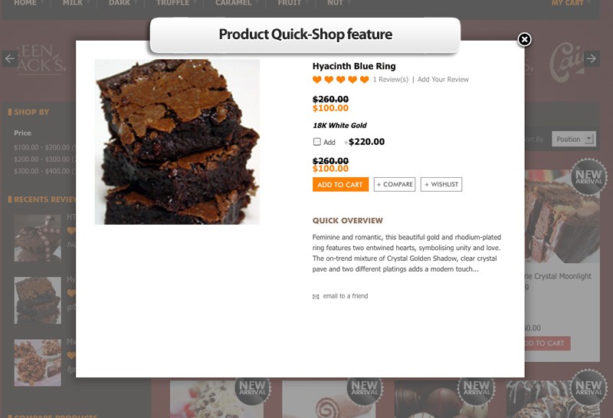Click the five-heart rating icons

[340, 80]
